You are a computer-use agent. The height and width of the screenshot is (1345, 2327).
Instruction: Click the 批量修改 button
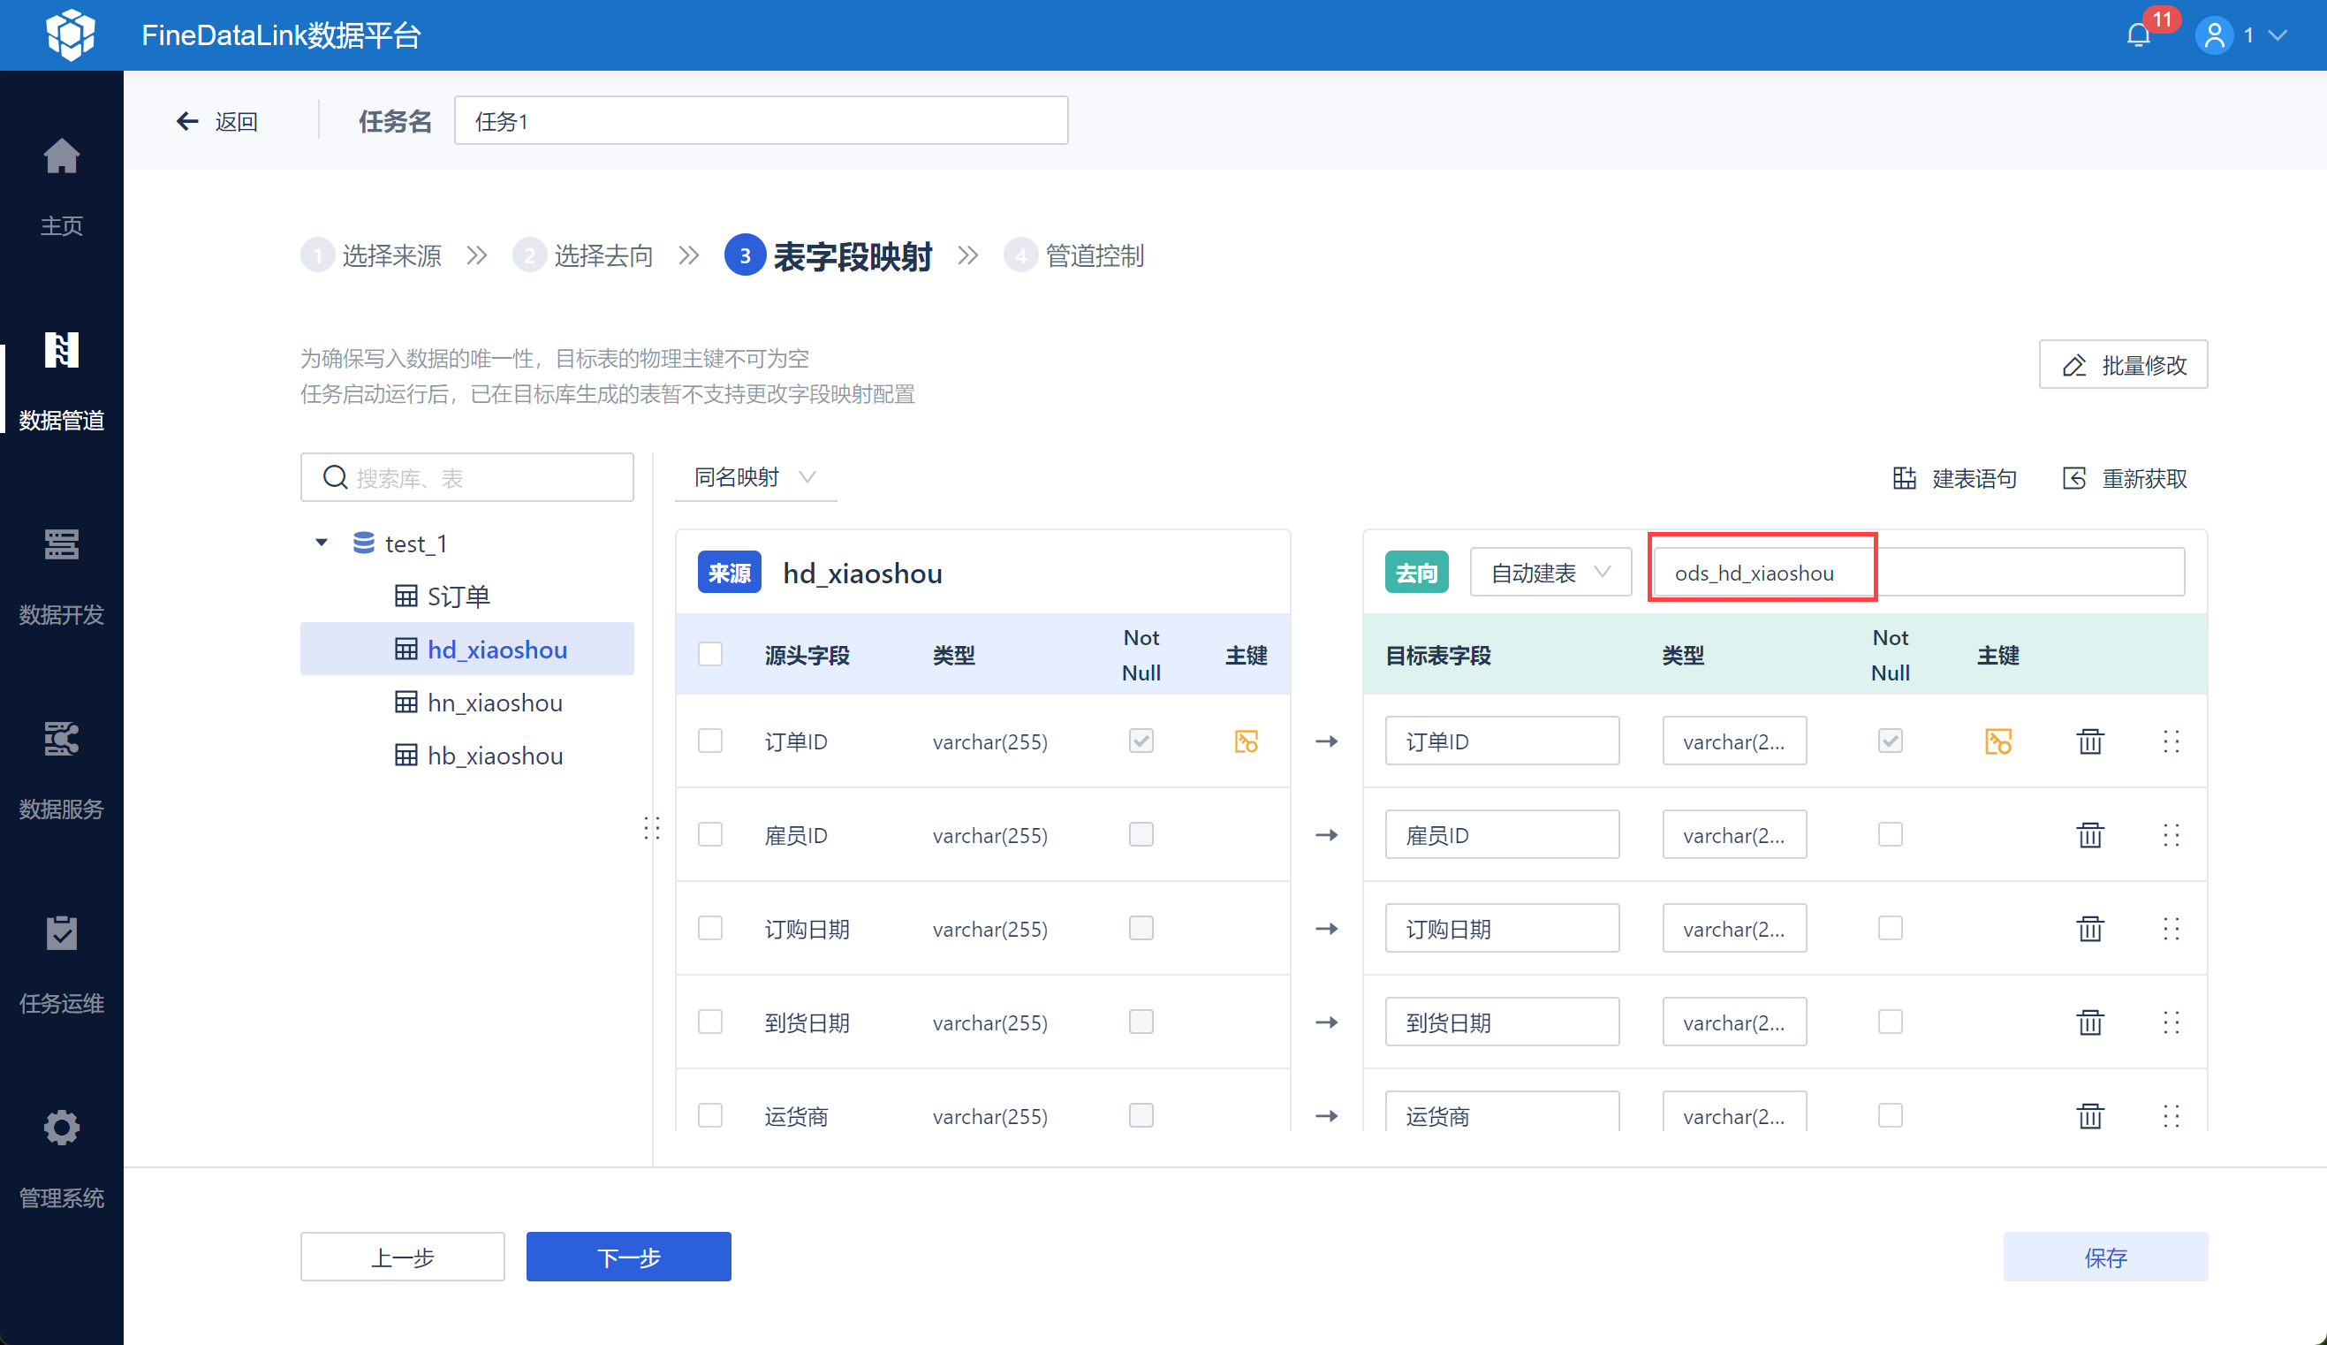tap(2122, 365)
